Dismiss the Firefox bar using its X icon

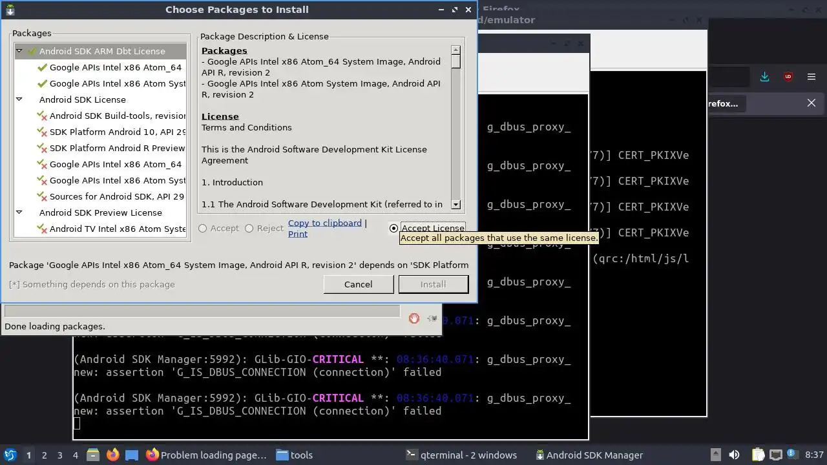(x=811, y=103)
